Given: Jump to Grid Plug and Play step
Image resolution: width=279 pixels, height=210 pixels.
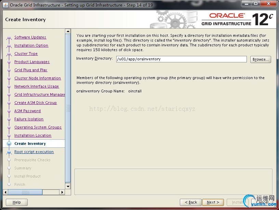Looking at the screenshot, I should click(x=31, y=70).
